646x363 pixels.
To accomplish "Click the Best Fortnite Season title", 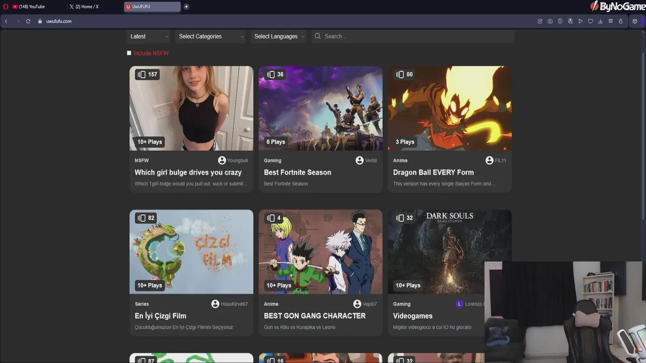I will 297,172.
